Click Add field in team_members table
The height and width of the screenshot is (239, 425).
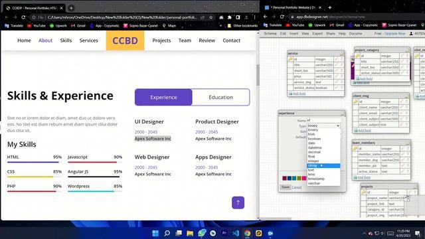[364, 177]
